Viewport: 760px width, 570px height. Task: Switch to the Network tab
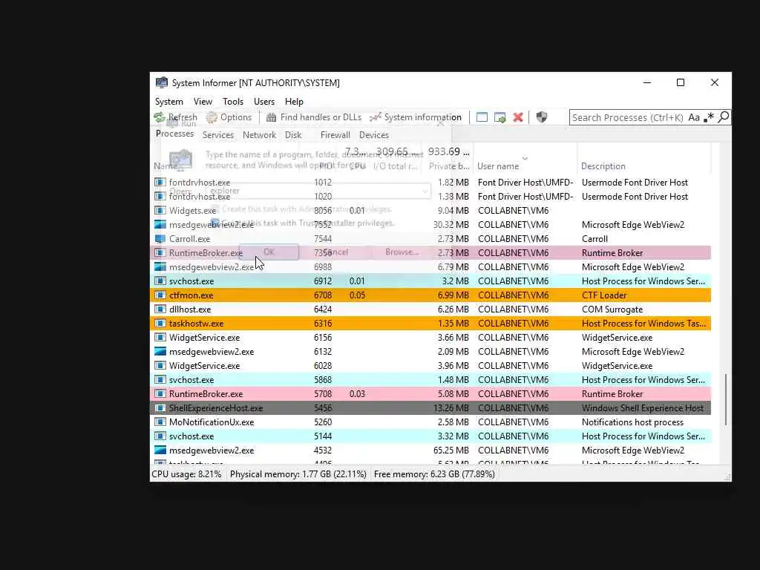click(259, 135)
